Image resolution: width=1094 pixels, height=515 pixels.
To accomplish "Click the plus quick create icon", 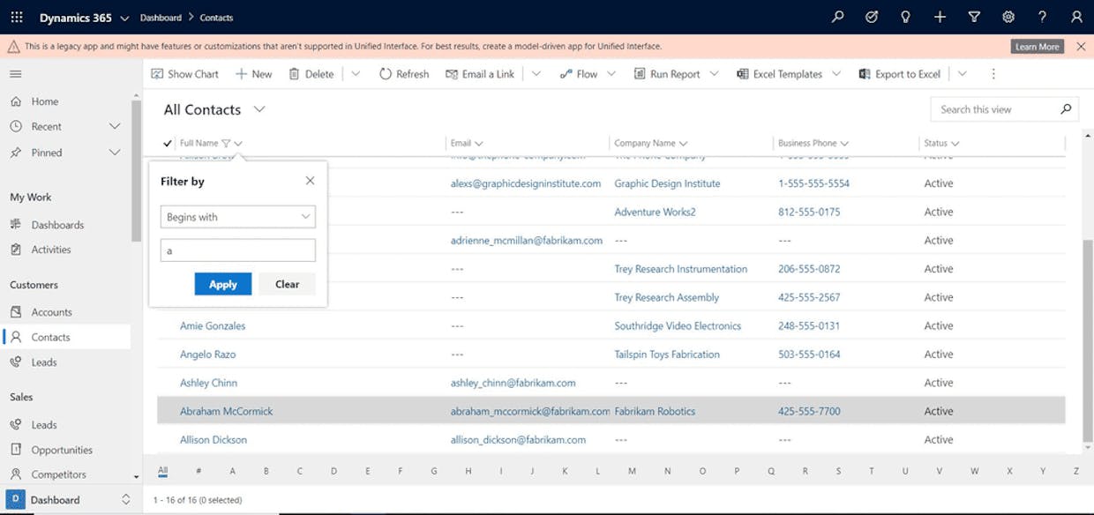I will [x=940, y=18].
